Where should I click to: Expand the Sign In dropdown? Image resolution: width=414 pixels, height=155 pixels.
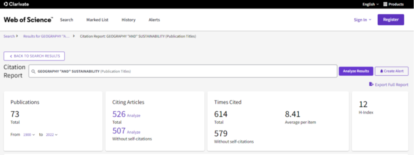[362, 20]
